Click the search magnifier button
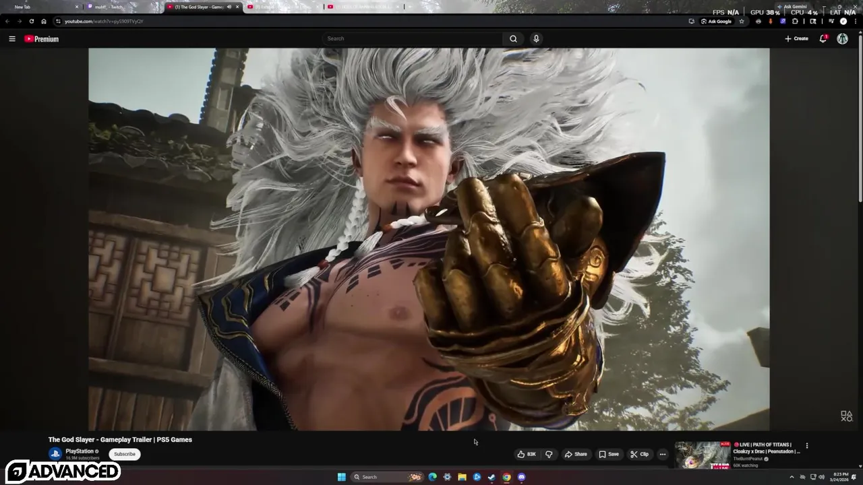863x485 pixels. click(513, 38)
